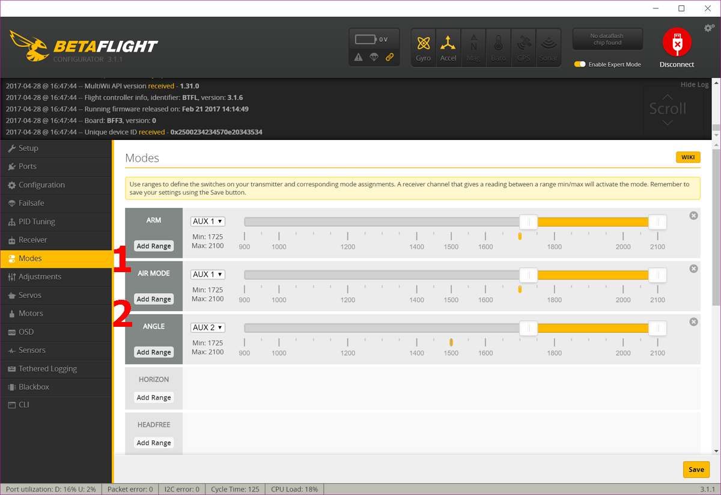Click the warning triangle status icon
Screen dimensions: 721x495
point(359,57)
